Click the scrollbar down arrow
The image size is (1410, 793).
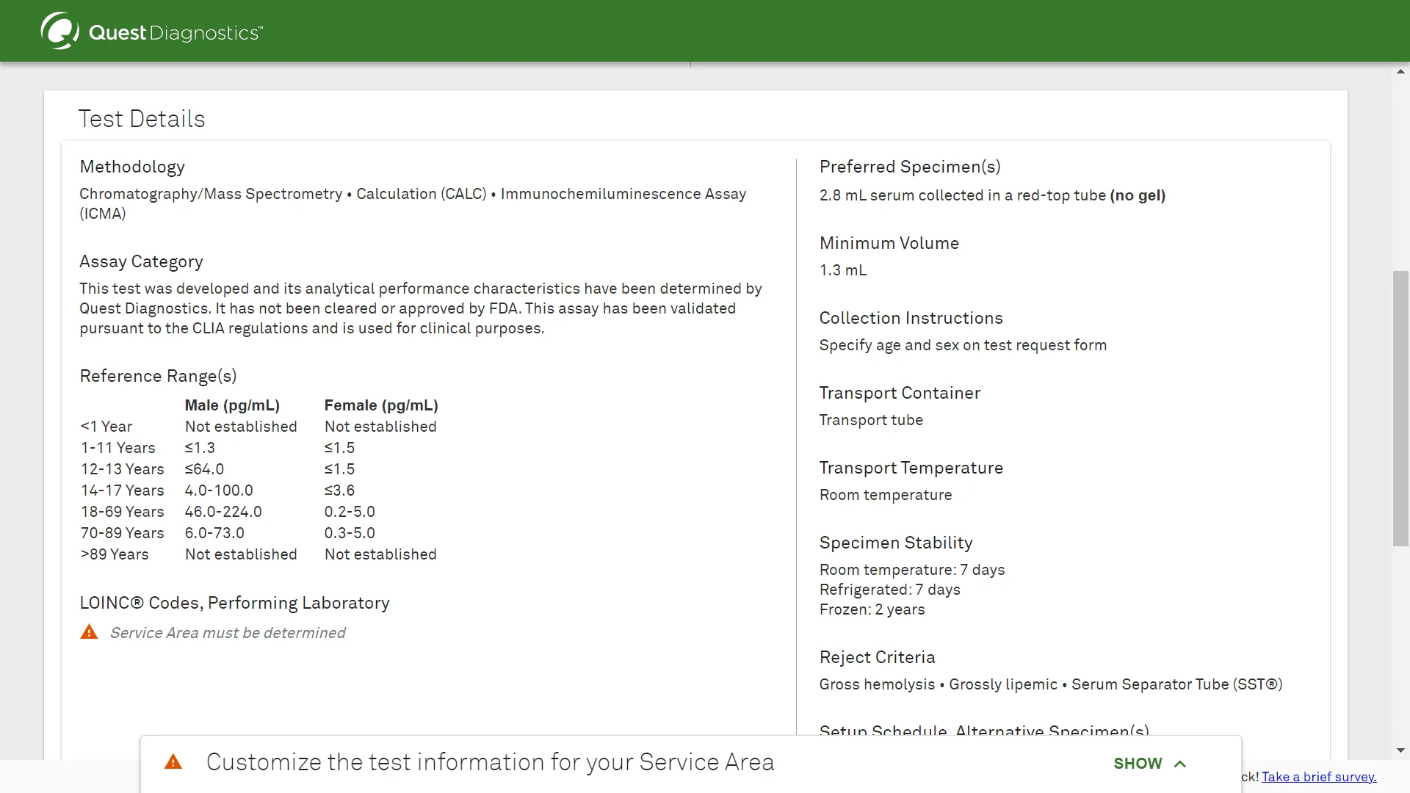1400,750
